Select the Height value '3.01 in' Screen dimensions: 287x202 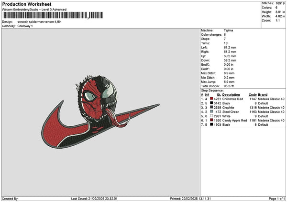(x=280, y=12)
